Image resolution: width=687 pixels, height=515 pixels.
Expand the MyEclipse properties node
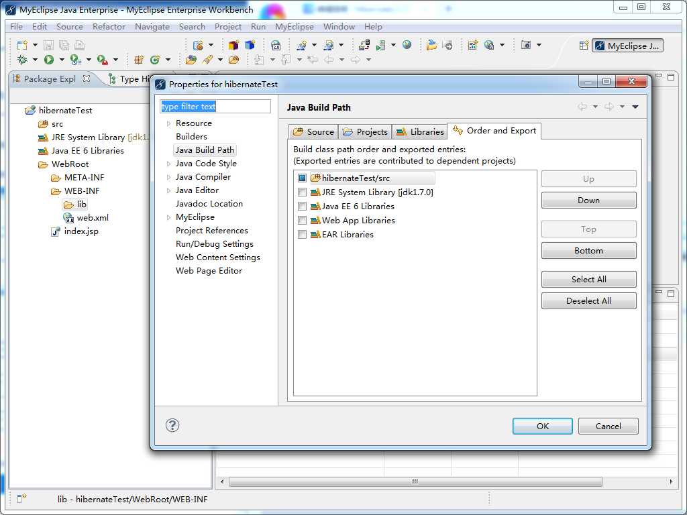[x=168, y=218]
